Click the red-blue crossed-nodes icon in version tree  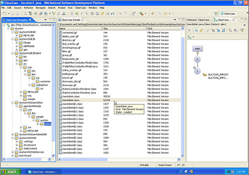click(x=213, y=30)
